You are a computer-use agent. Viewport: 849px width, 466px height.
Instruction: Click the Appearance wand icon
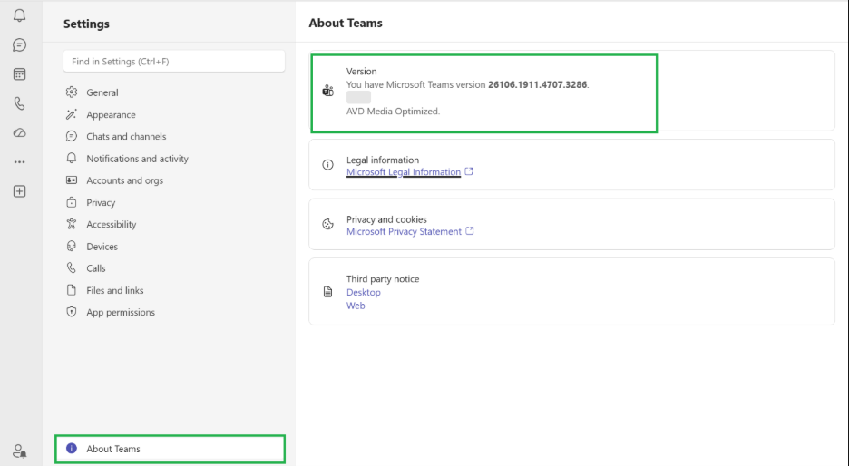click(x=72, y=114)
